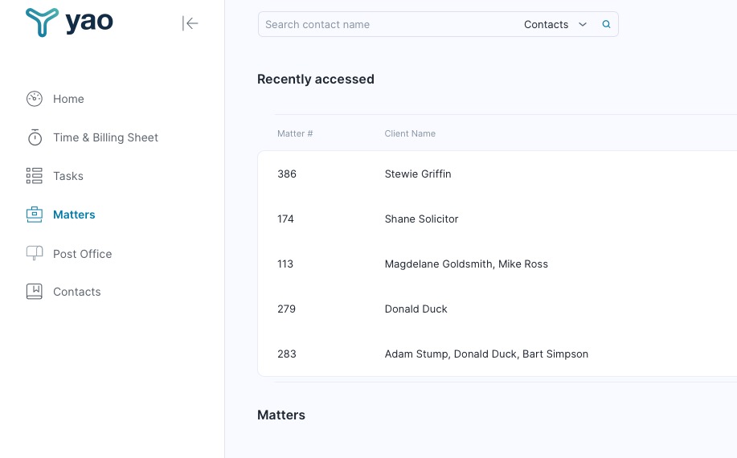Image resolution: width=737 pixels, height=458 pixels.
Task: Open matter 279
Action: point(286,309)
